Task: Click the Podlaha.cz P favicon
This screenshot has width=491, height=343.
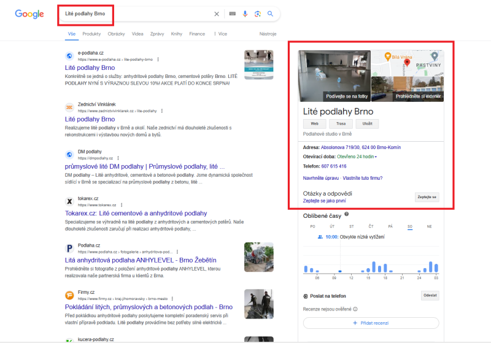Action: click(69, 249)
